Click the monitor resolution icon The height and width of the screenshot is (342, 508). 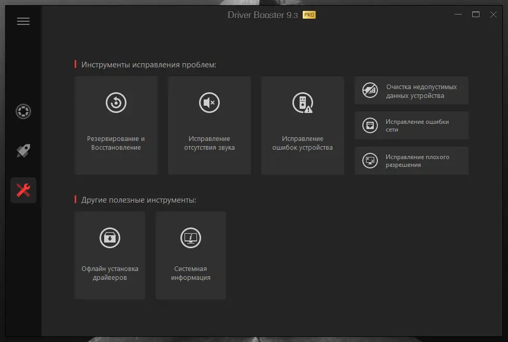370,161
